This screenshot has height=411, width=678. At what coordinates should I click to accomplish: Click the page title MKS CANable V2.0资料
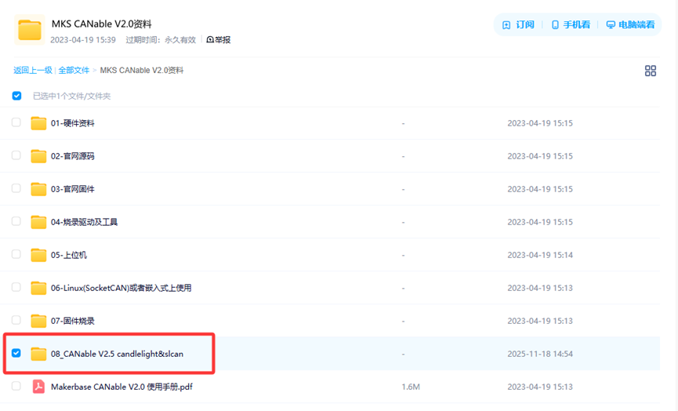click(x=102, y=24)
